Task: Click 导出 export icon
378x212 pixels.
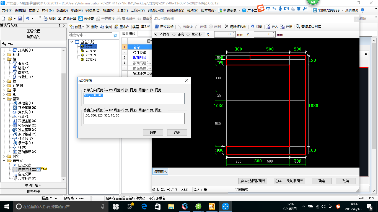Action: (x=282, y=27)
